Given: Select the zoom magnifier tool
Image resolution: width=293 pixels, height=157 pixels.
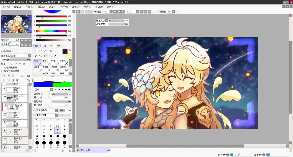Looking at the screenshot, I should click(x=40, y=56).
